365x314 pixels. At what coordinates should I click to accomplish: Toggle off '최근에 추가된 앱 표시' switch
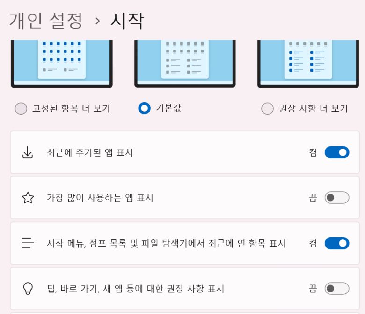coord(337,152)
